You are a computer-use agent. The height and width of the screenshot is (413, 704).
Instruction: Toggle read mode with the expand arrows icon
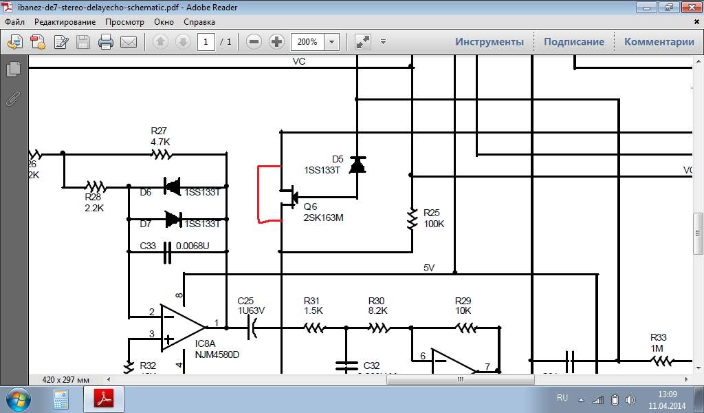point(362,42)
